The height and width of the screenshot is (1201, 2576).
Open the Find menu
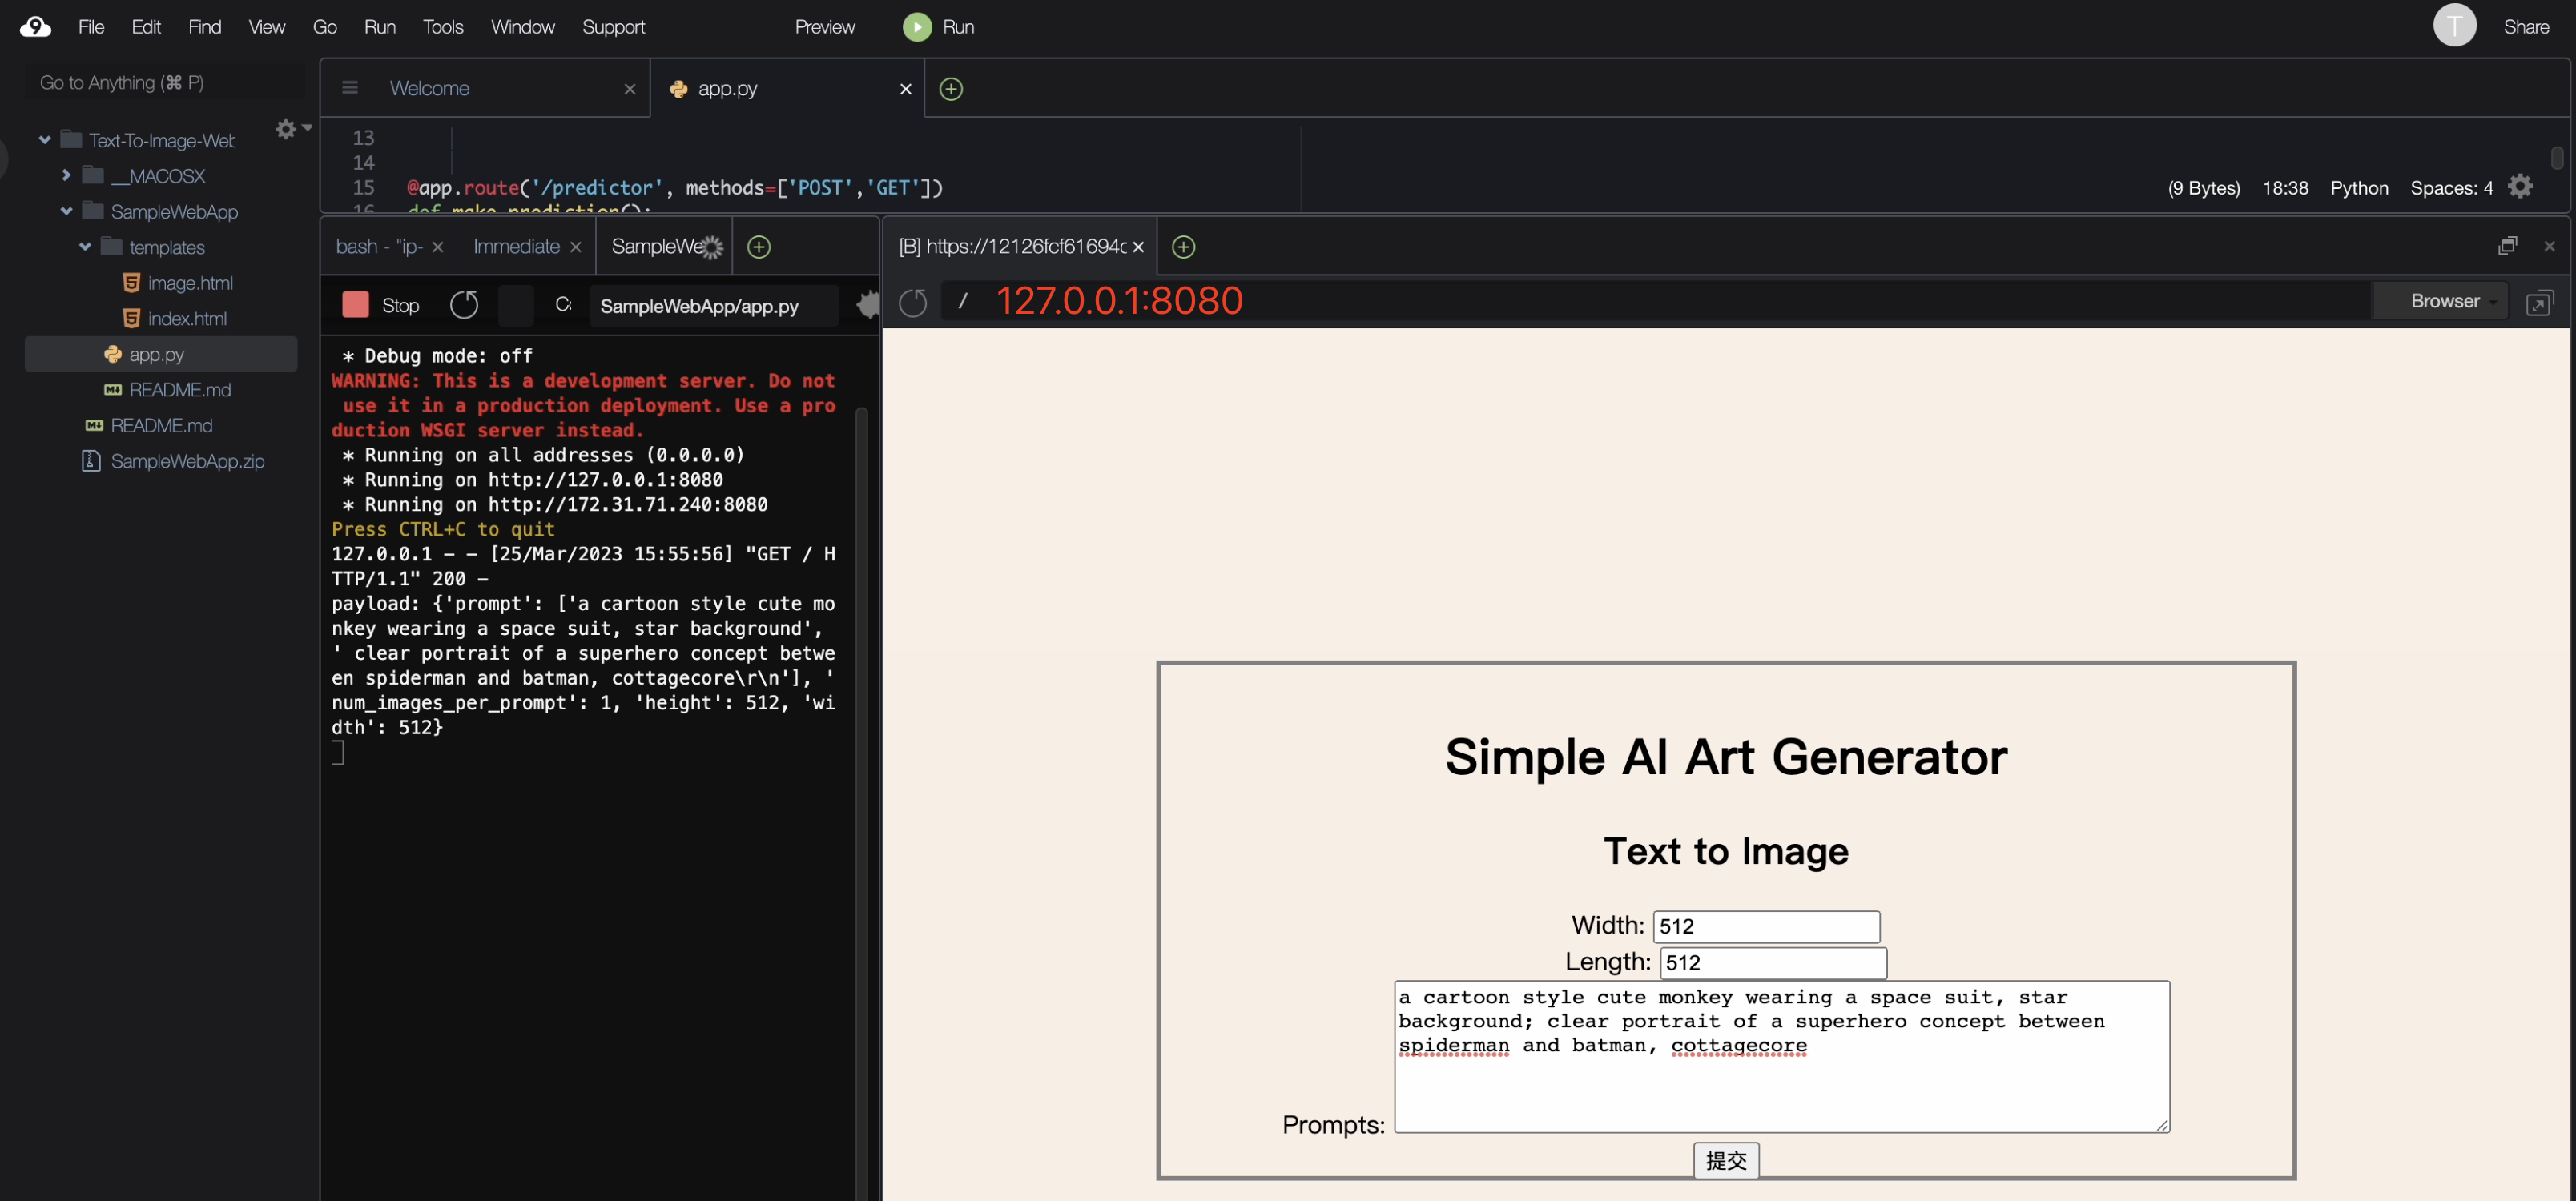[x=205, y=27]
